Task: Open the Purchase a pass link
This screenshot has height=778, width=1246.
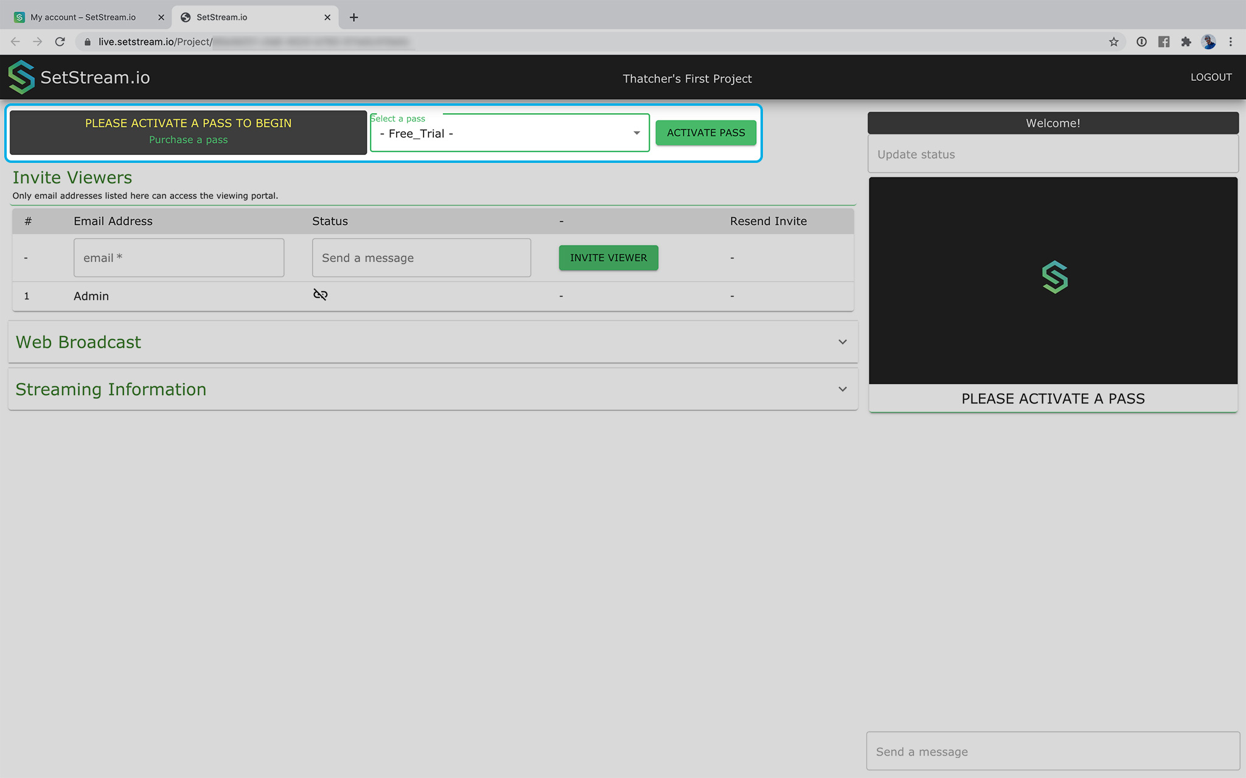Action: click(x=189, y=140)
